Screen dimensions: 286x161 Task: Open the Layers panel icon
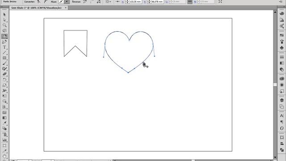282,100
